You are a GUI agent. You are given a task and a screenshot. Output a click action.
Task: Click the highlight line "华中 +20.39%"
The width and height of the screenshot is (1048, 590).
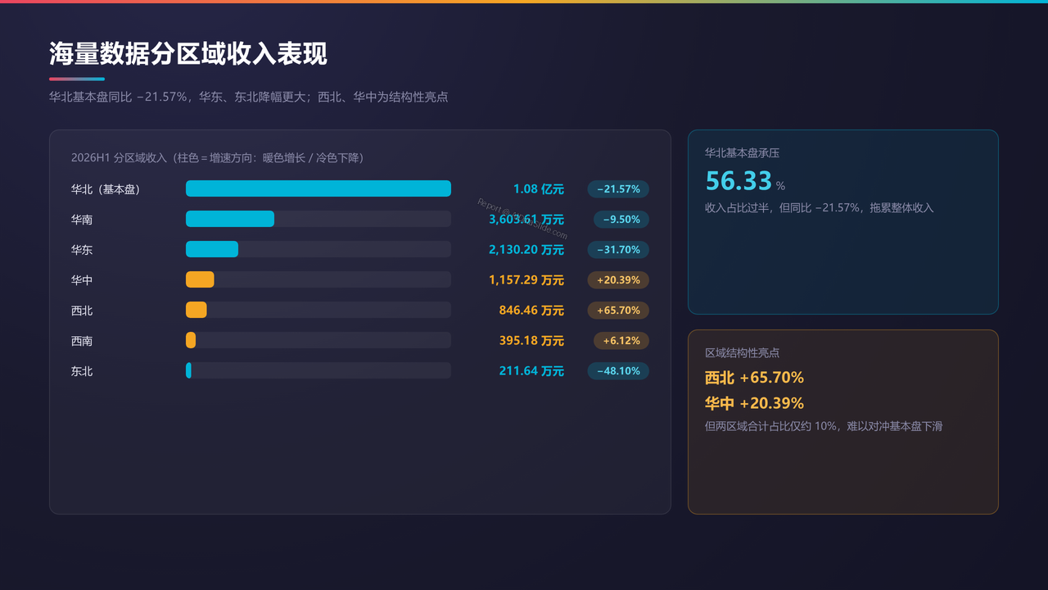[x=754, y=403]
